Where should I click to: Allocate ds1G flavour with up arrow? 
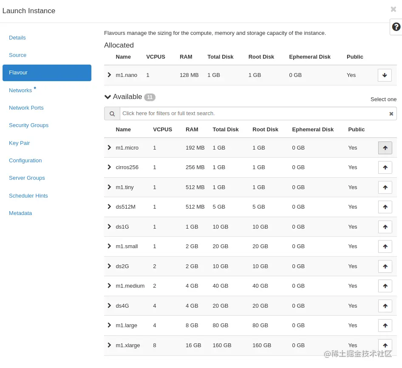coord(385,227)
